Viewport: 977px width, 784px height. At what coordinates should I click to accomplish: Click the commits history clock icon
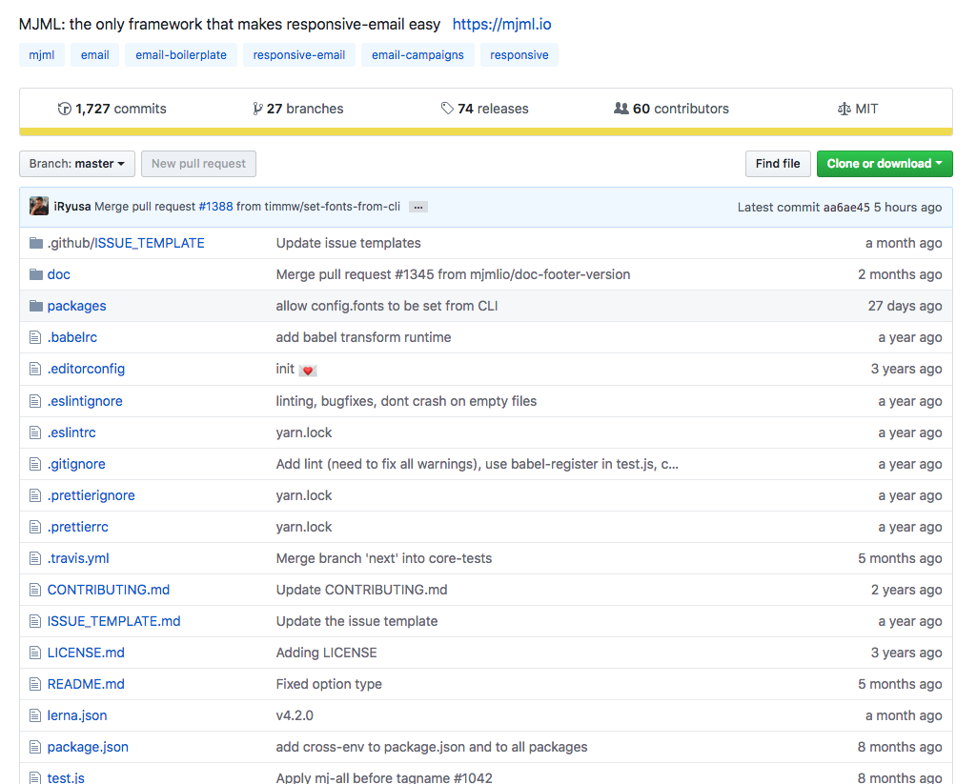pyautogui.click(x=64, y=109)
